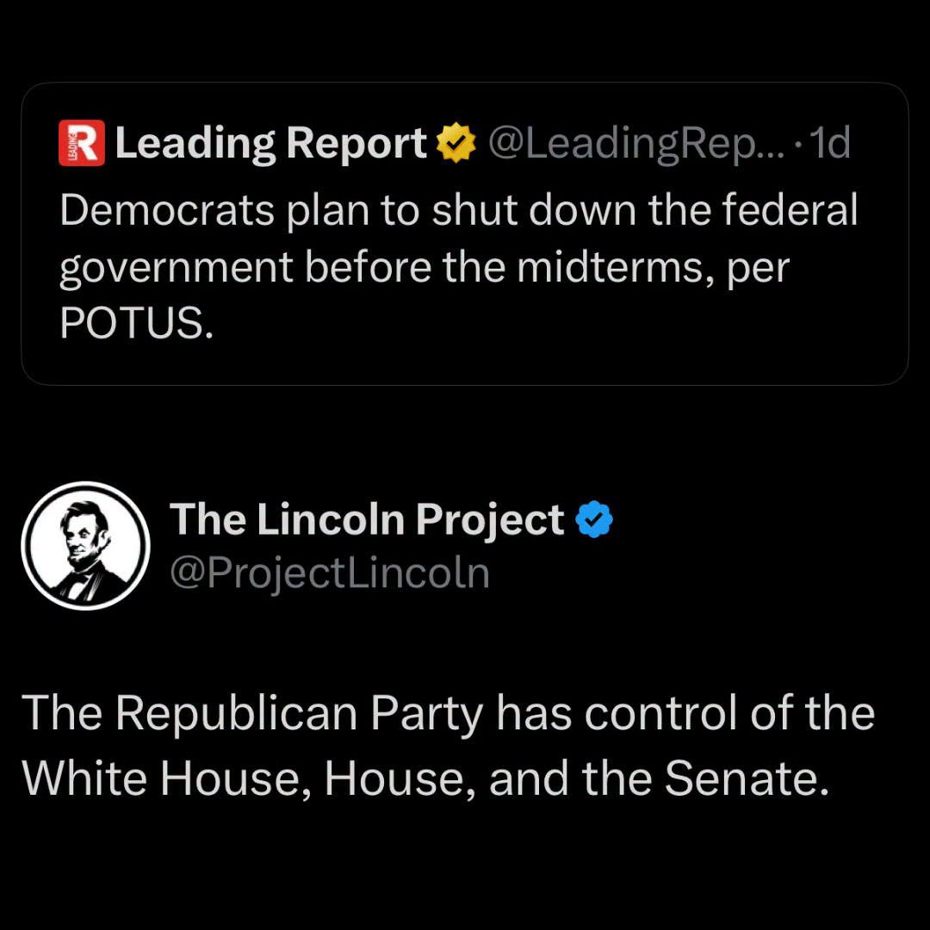Click the gold verified badge beside Leading Report

pos(456,142)
